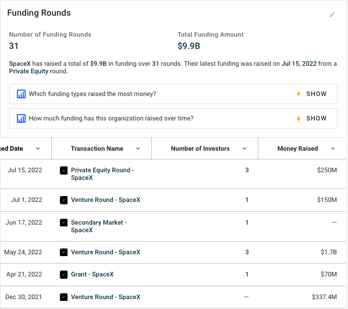
Task: Open the Announced Date column dropdown chevron
Action: tap(38, 148)
